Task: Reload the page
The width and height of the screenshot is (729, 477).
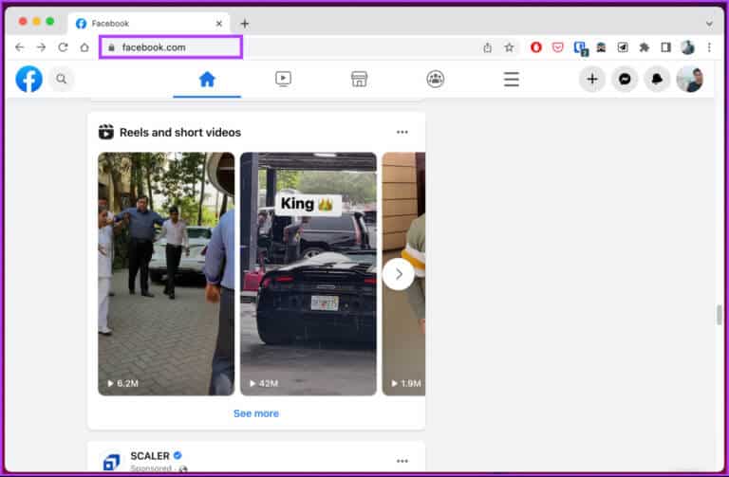Action: [63, 47]
